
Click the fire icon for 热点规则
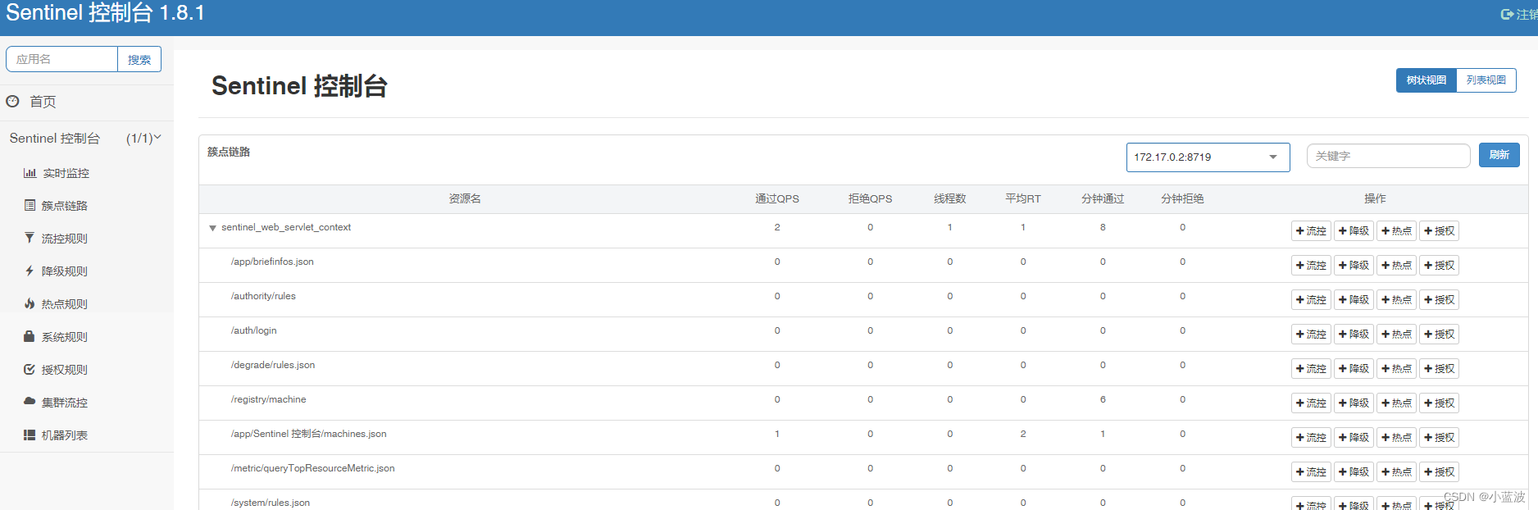click(x=30, y=303)
